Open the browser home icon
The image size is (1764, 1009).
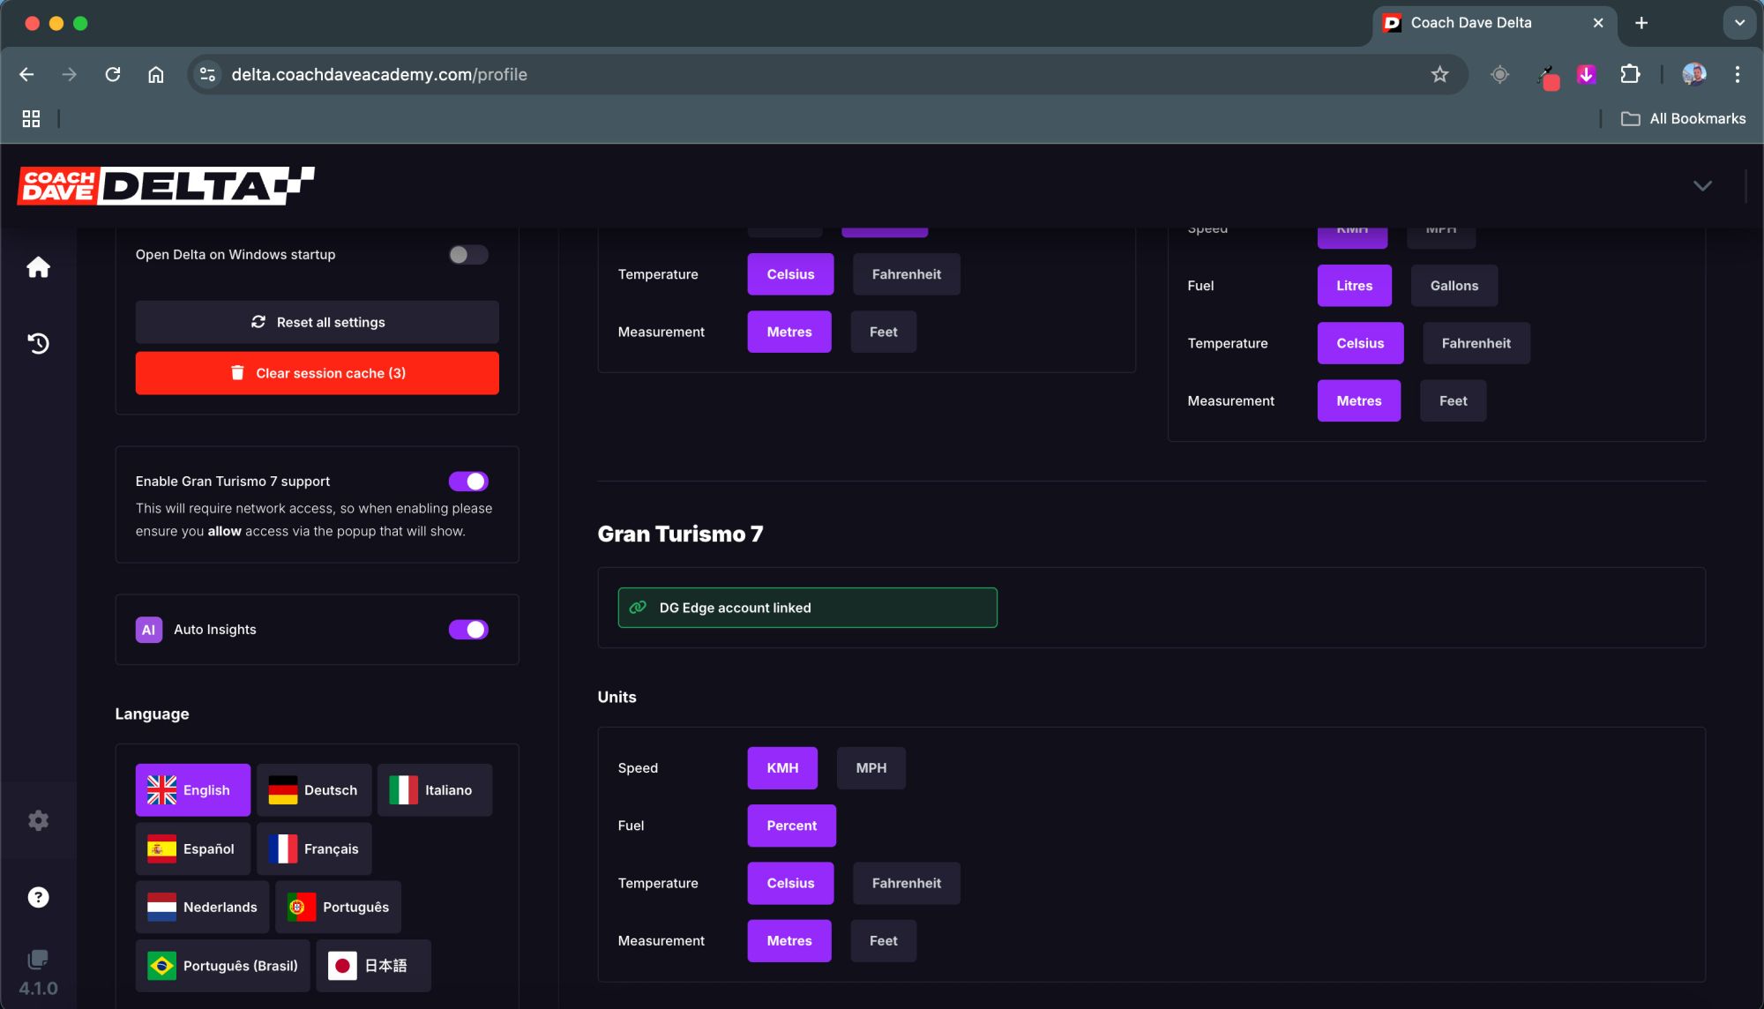pyautogui.click(x=155, y=74)
